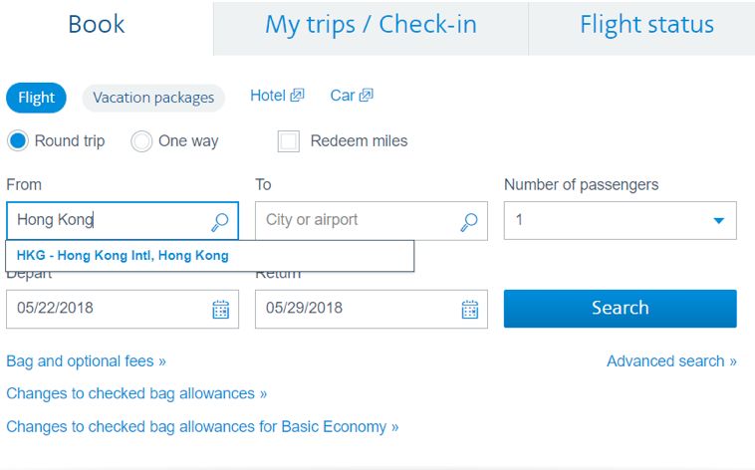
Task: Select the One way radio button
Action: tap(141, 141)
